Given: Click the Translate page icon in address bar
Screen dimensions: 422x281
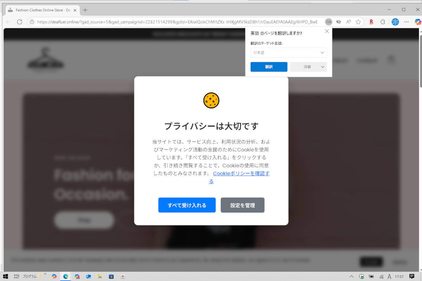Looking at the screenshot, I should tap(328, 22).
